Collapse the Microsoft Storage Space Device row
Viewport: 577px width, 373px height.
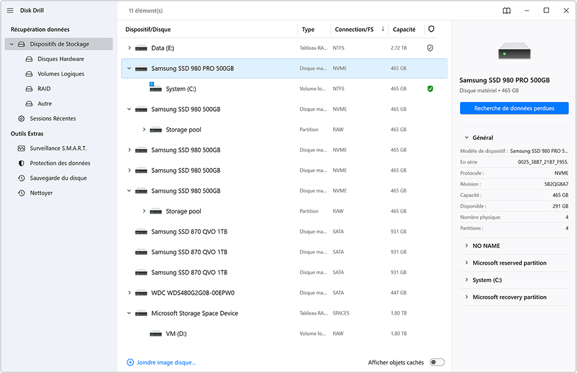(x=129, y=313)
